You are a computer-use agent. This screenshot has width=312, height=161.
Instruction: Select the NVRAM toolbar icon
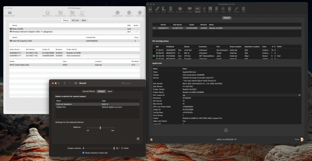click(x=171, y=9)
